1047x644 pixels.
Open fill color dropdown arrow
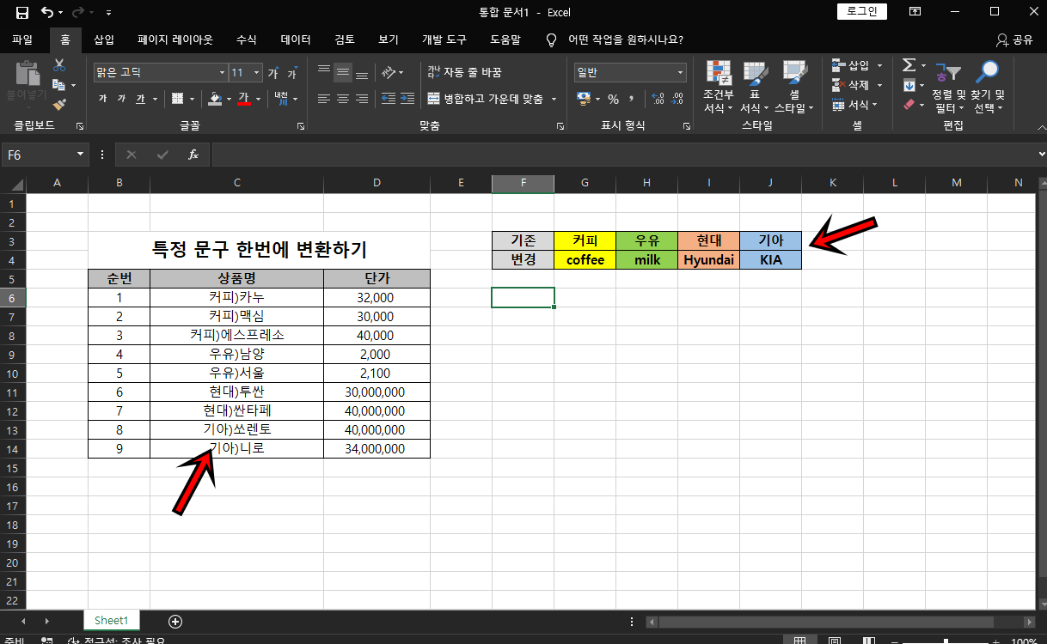228,99
